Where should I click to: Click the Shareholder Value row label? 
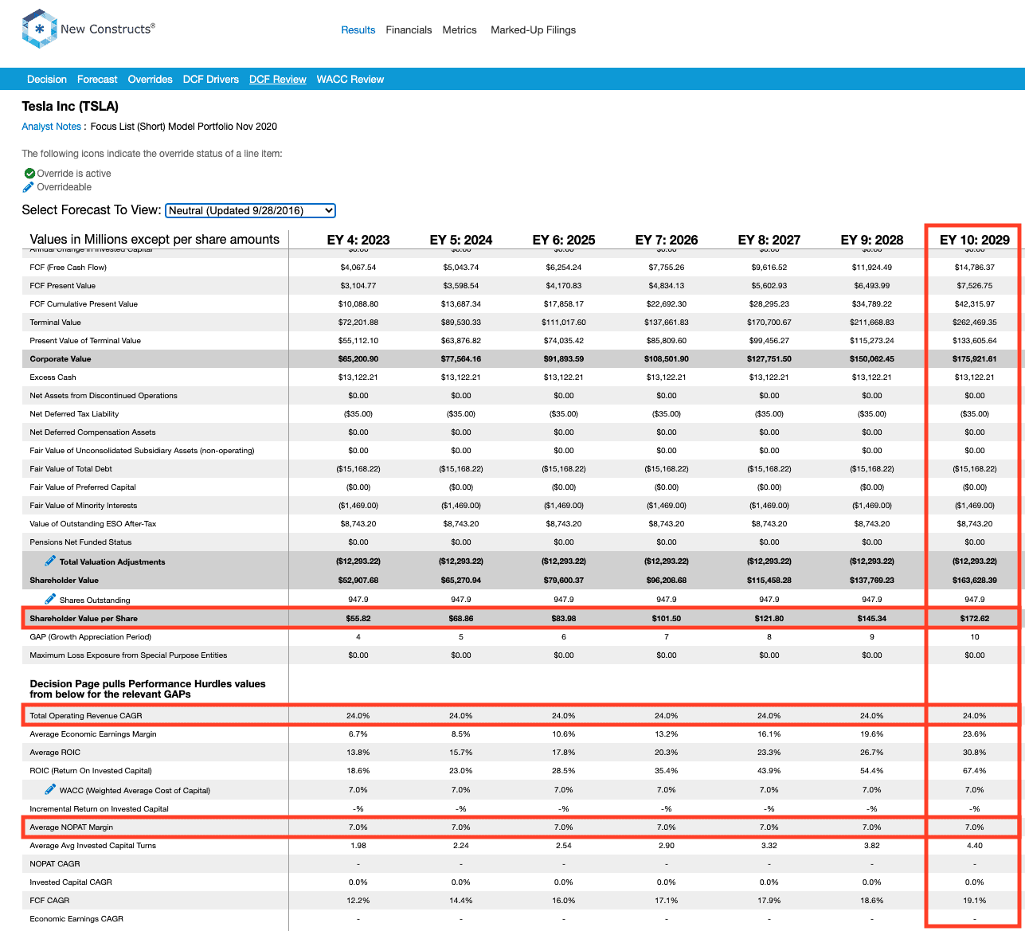tap(65, 581)
